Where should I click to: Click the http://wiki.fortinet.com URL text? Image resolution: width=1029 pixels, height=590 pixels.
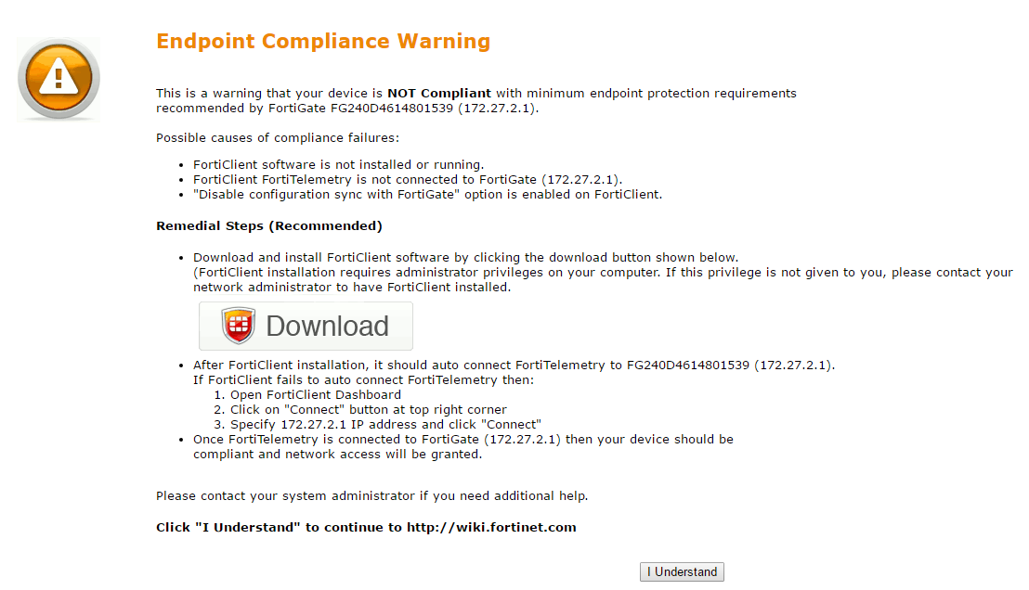click(491, 528)
